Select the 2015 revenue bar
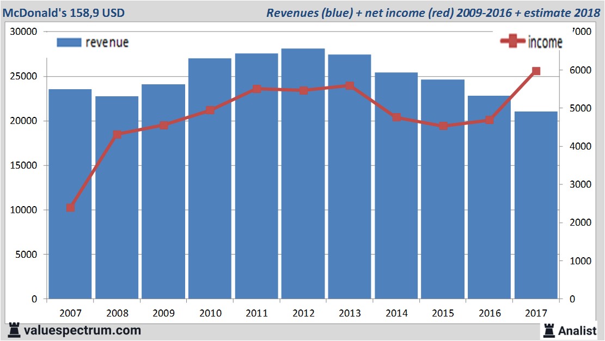Screen dimensions: 605x341 [443, 189]
